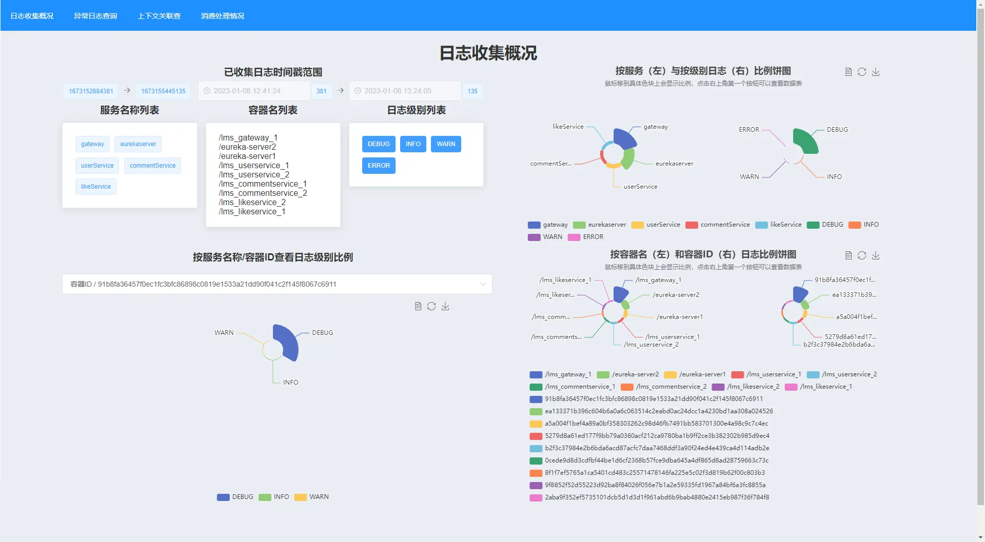Toggle /lms_likeservice_1 legend entry
Screen dimensions: 985x542
(x=818, y=387)
